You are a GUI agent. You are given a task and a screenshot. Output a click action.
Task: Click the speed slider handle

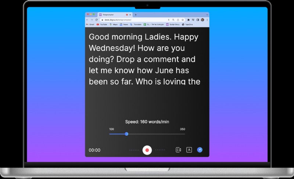click(x=126, y=134)
